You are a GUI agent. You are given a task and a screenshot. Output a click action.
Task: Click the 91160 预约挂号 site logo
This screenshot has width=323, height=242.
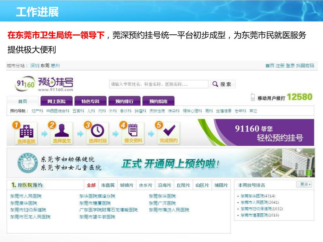coord(44,84)
